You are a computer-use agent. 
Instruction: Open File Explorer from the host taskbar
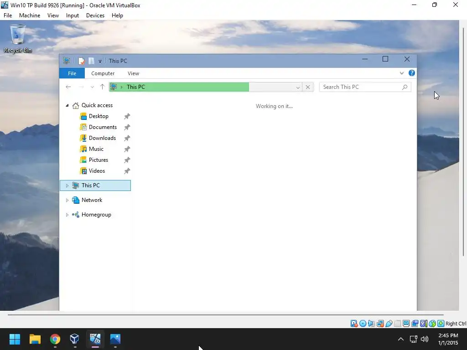35,339
